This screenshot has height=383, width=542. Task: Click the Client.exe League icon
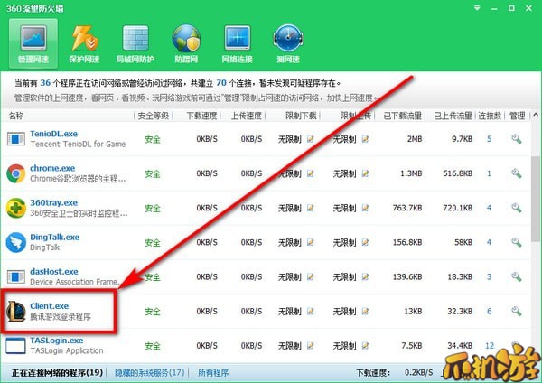point(16,312)
